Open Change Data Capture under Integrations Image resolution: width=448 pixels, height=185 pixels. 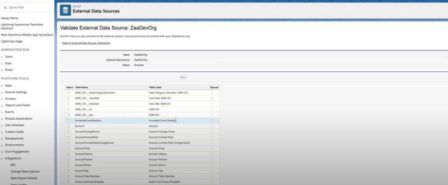coord(28,171)
